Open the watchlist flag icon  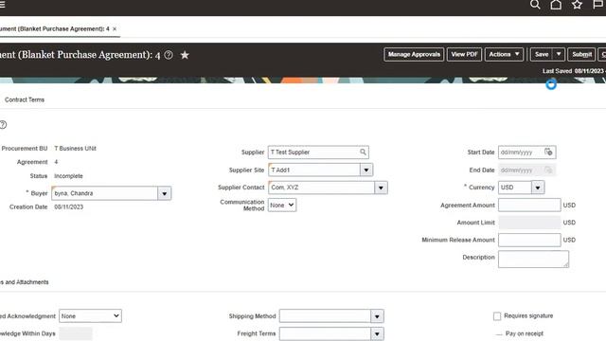pyautogui.click(x=598, y=5)
